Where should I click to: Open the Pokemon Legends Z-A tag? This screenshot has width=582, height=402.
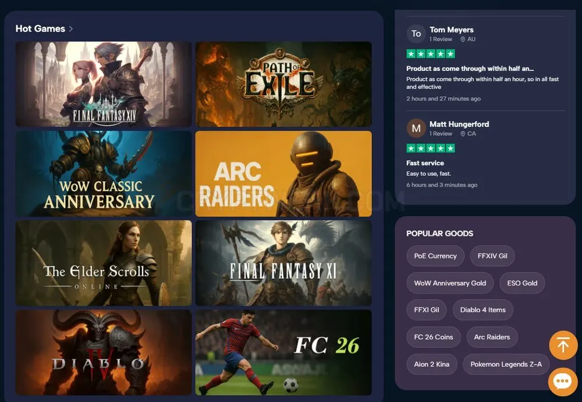506,364
